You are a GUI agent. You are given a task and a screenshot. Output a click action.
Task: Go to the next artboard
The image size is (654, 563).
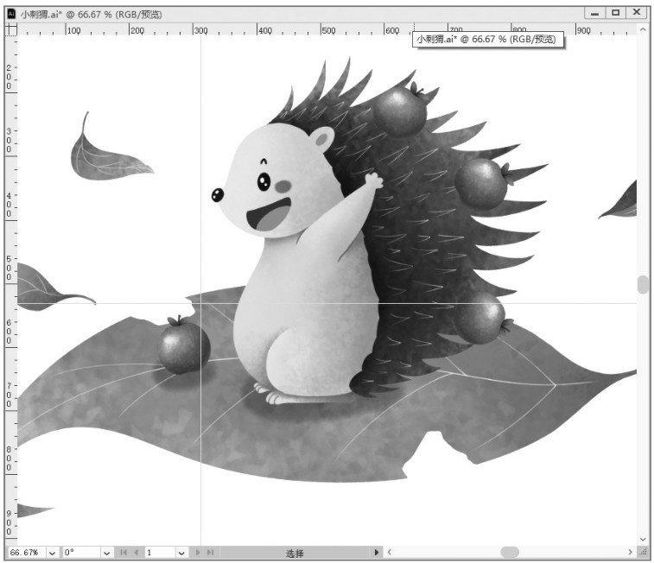tap(198, 553)
